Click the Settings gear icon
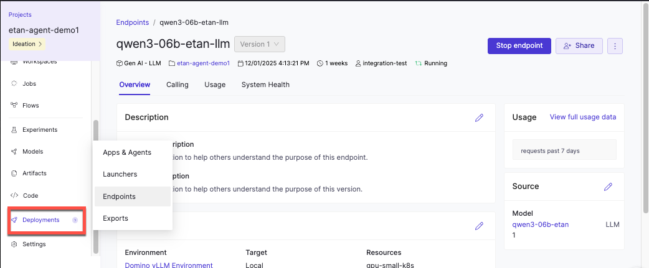The height and width of the screenshot is (268, 649). tap(14, 244)
